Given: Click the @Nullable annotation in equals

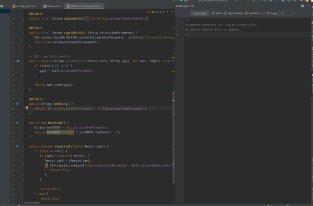Looking at the screenshot, I should pyautogui.click(x=75, y=146).
